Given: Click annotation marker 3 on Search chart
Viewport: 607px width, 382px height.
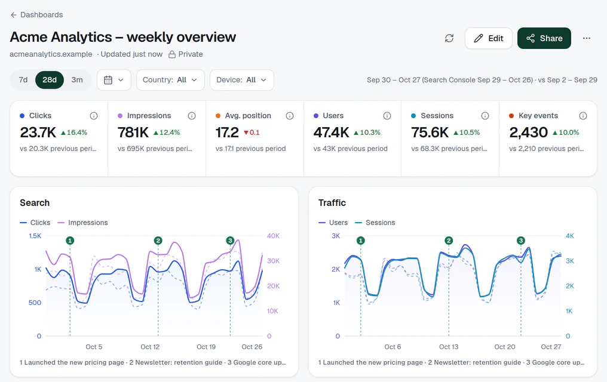Looking at the screenshot, I should [x=231, y=241].
